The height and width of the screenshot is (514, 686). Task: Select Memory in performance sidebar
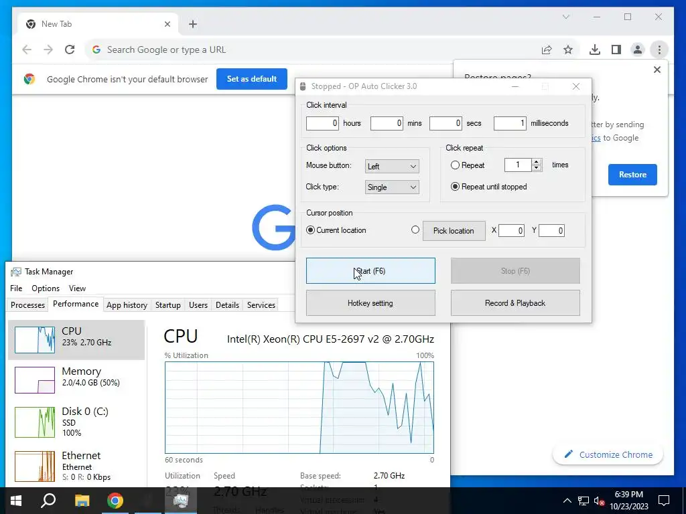pyautogui.click(x=76, y=380)
